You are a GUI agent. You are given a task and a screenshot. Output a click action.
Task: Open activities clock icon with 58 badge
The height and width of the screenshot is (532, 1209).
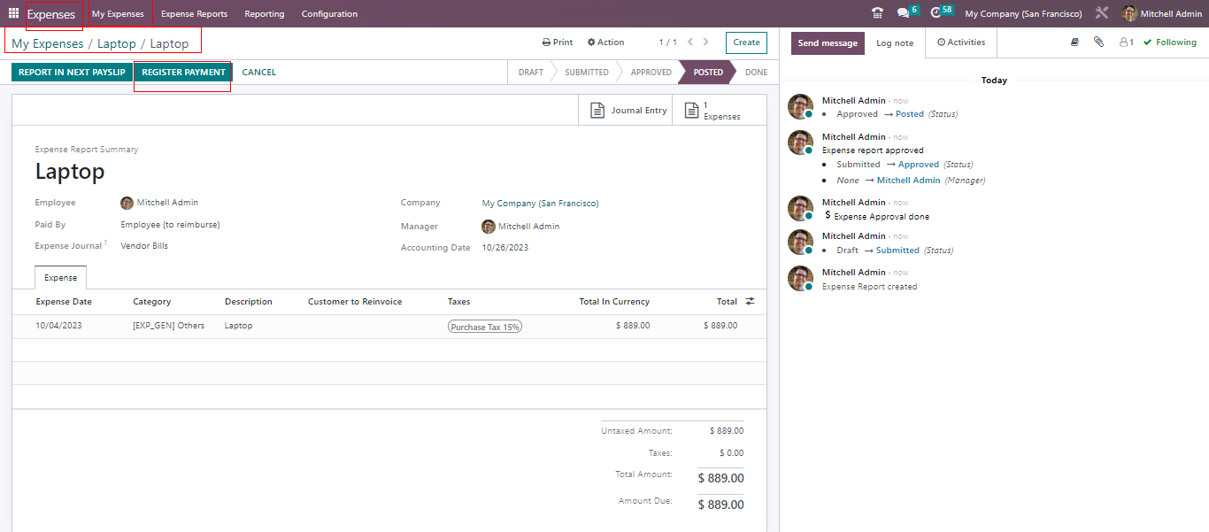tap(936, 13)
